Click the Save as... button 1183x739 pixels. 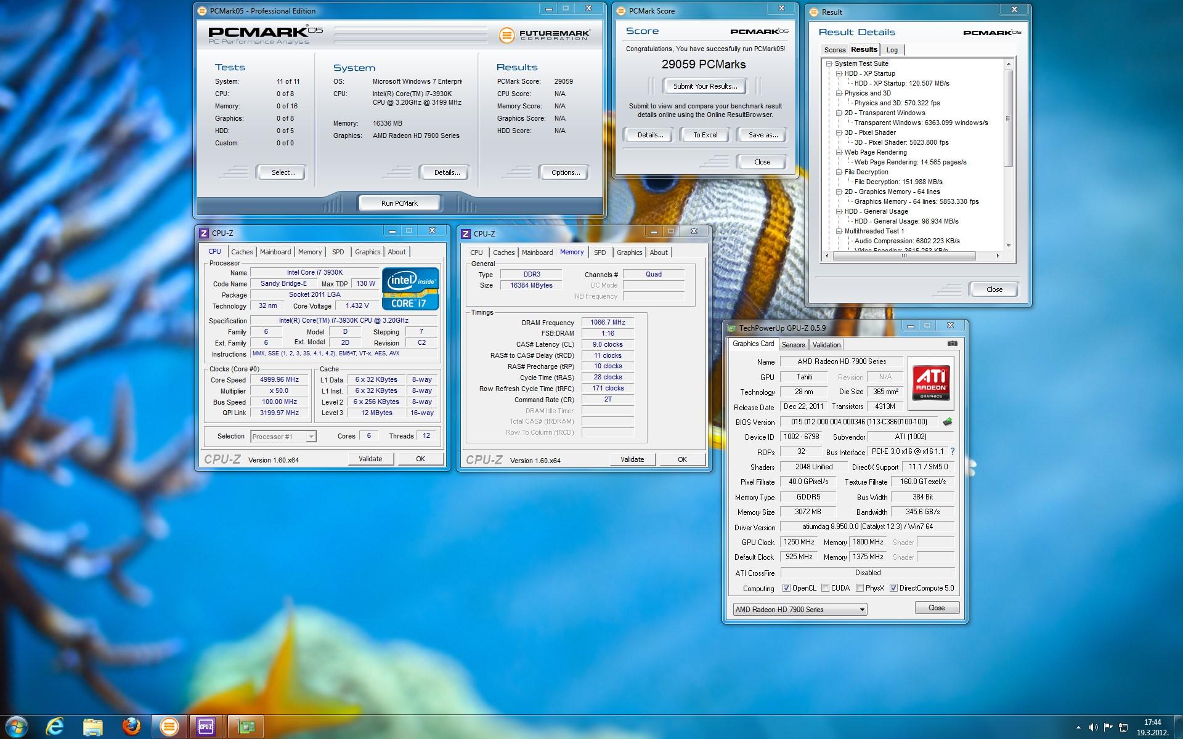point(763,135)
